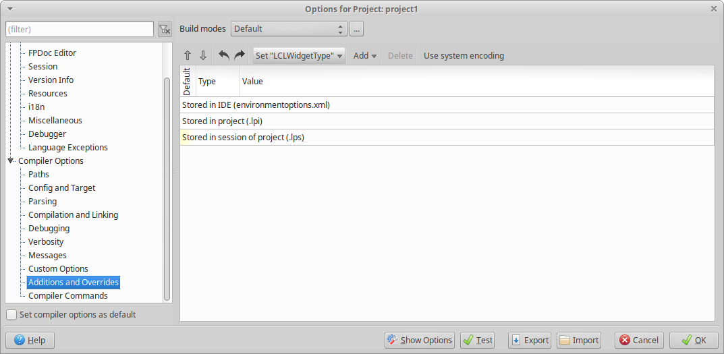Open the window menu title bar arrow

[10, 9]
